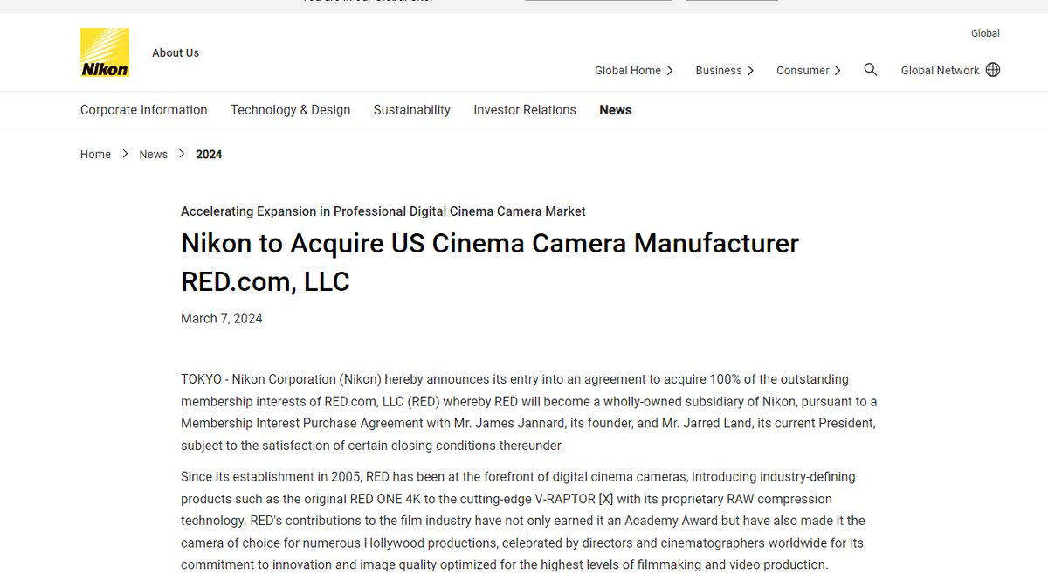Image resolution: width=1048 pixels, height=581 pixels.
Task: Open Global Home link
Action: tap(628, 71)
